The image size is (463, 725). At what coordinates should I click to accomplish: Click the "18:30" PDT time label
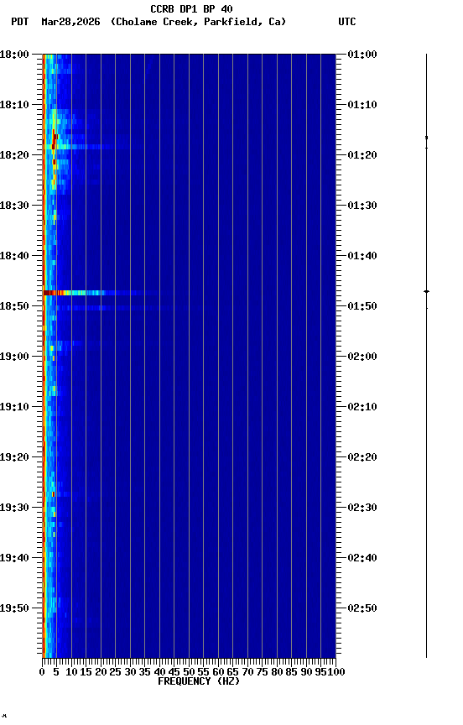click(x=14, y=206)
